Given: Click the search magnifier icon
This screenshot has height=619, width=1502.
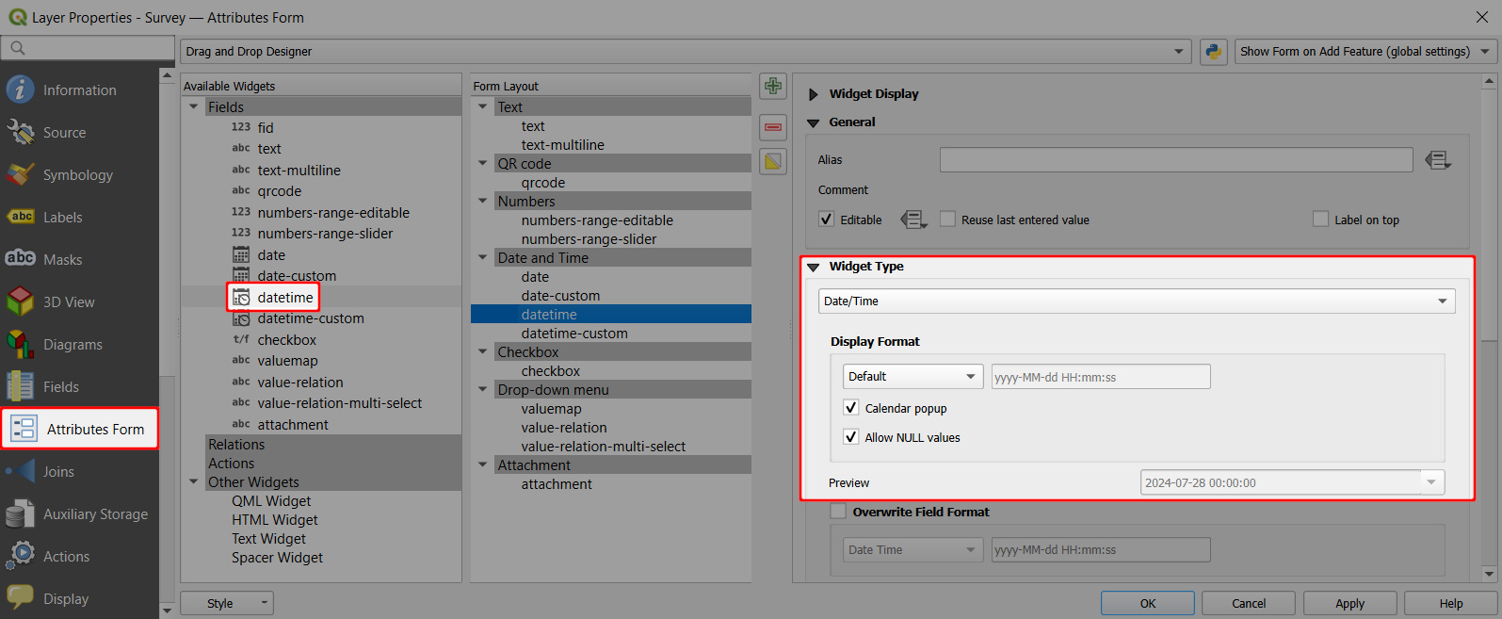Looking at the screenshot, I should coord(18,47).
